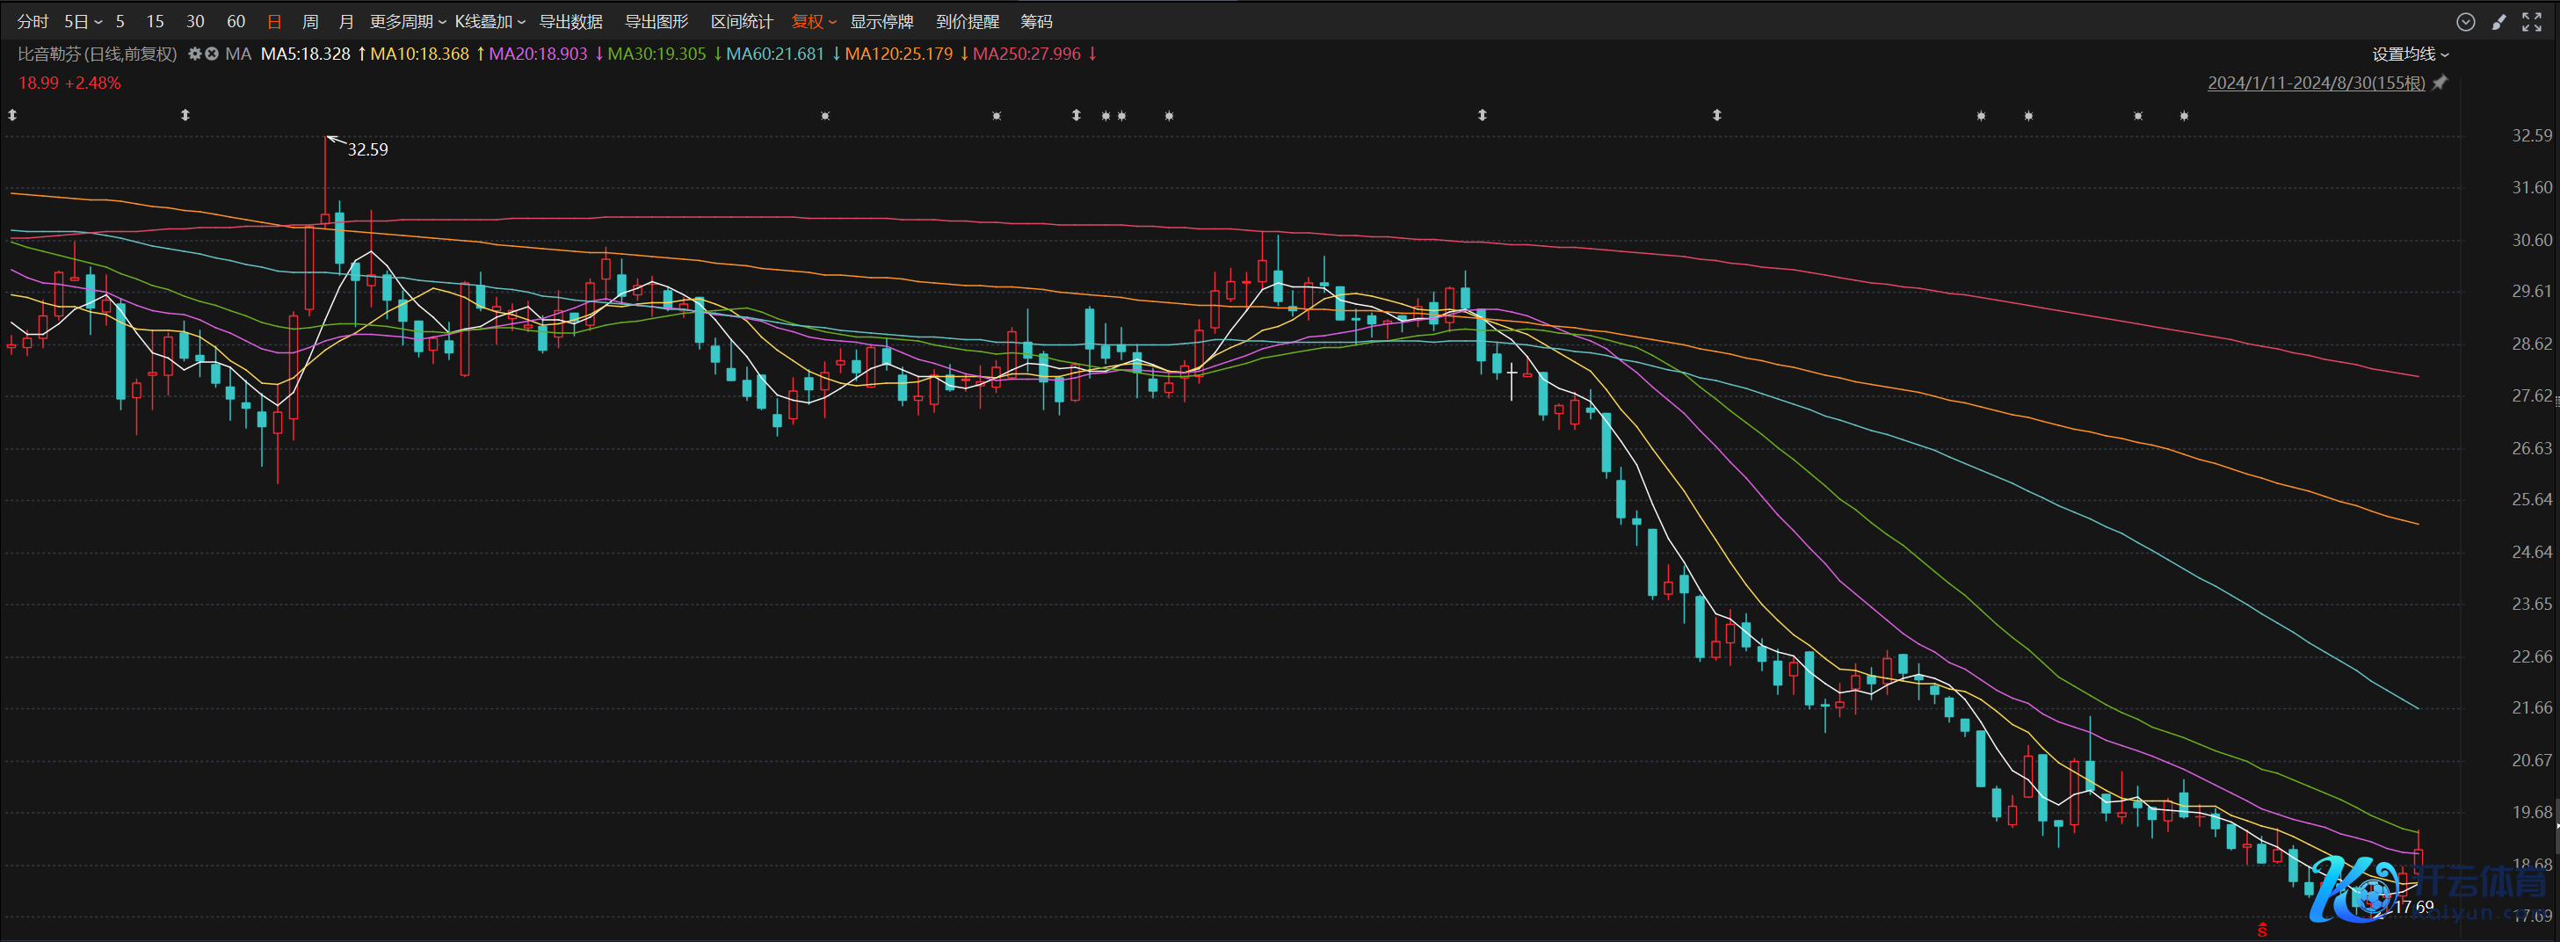Click the rightmost star event marker
2560x942 pixels.
pyautogui.click(x=2185, y=116)
